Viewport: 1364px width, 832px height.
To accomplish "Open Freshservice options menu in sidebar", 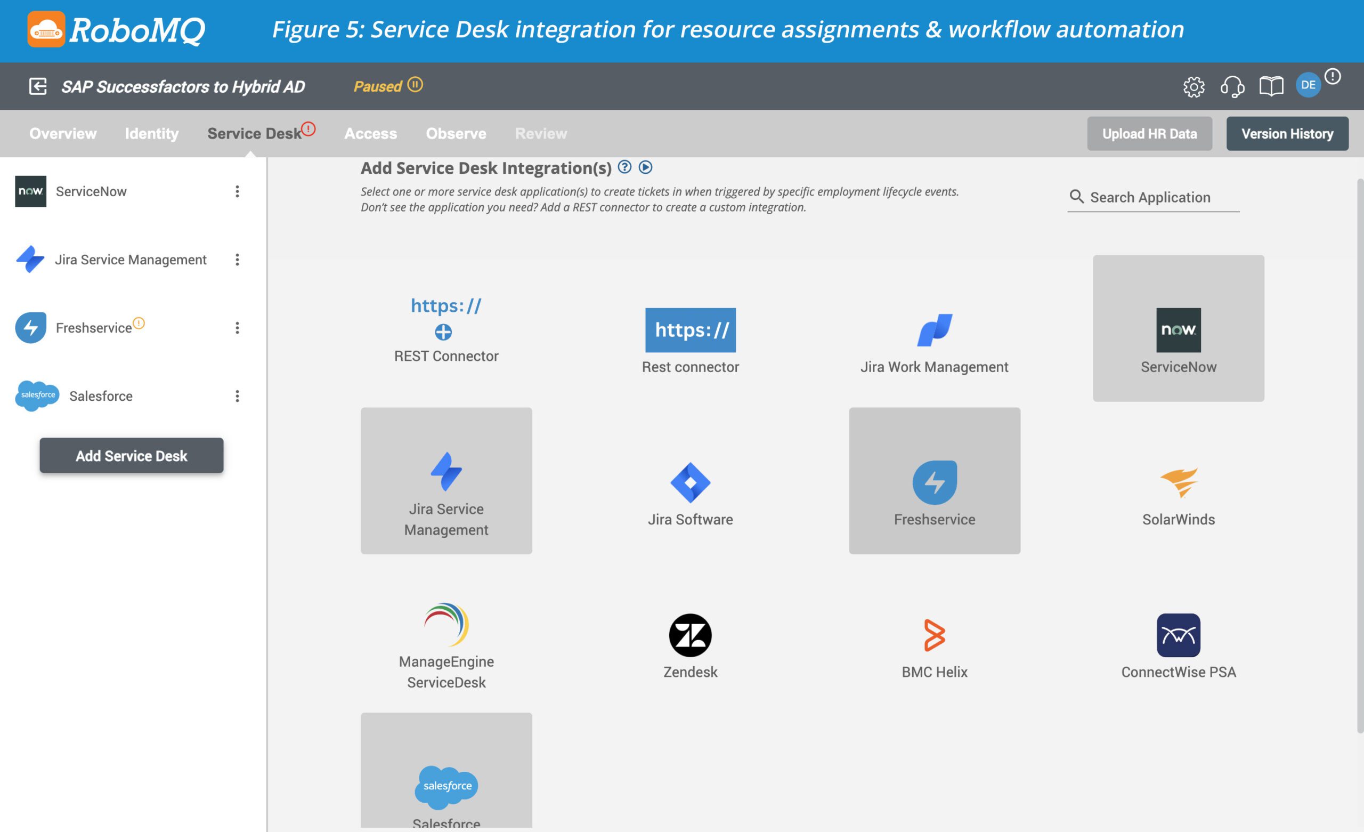I will click(x=237, y=328).
